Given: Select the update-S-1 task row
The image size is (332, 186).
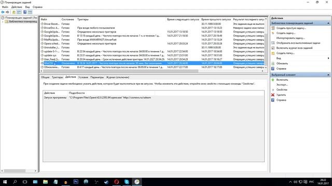Looking at the screenshot, I should 152,52.
